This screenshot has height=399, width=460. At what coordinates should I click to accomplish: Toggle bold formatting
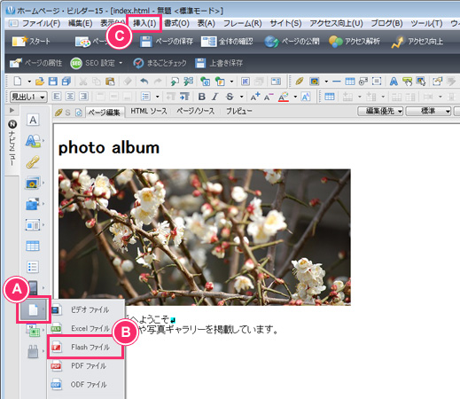(202, 97)
